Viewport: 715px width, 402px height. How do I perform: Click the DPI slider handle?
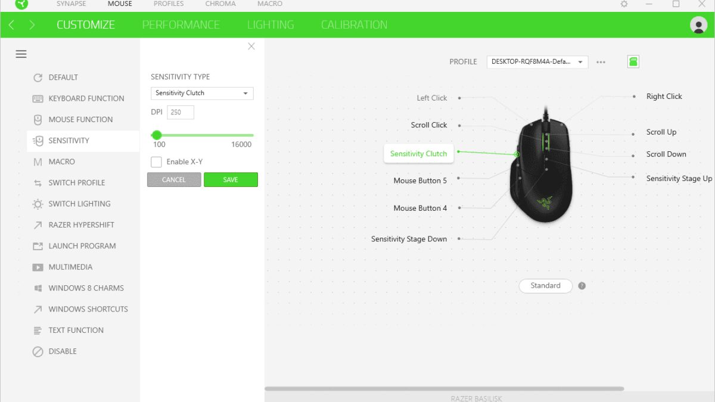157,135
